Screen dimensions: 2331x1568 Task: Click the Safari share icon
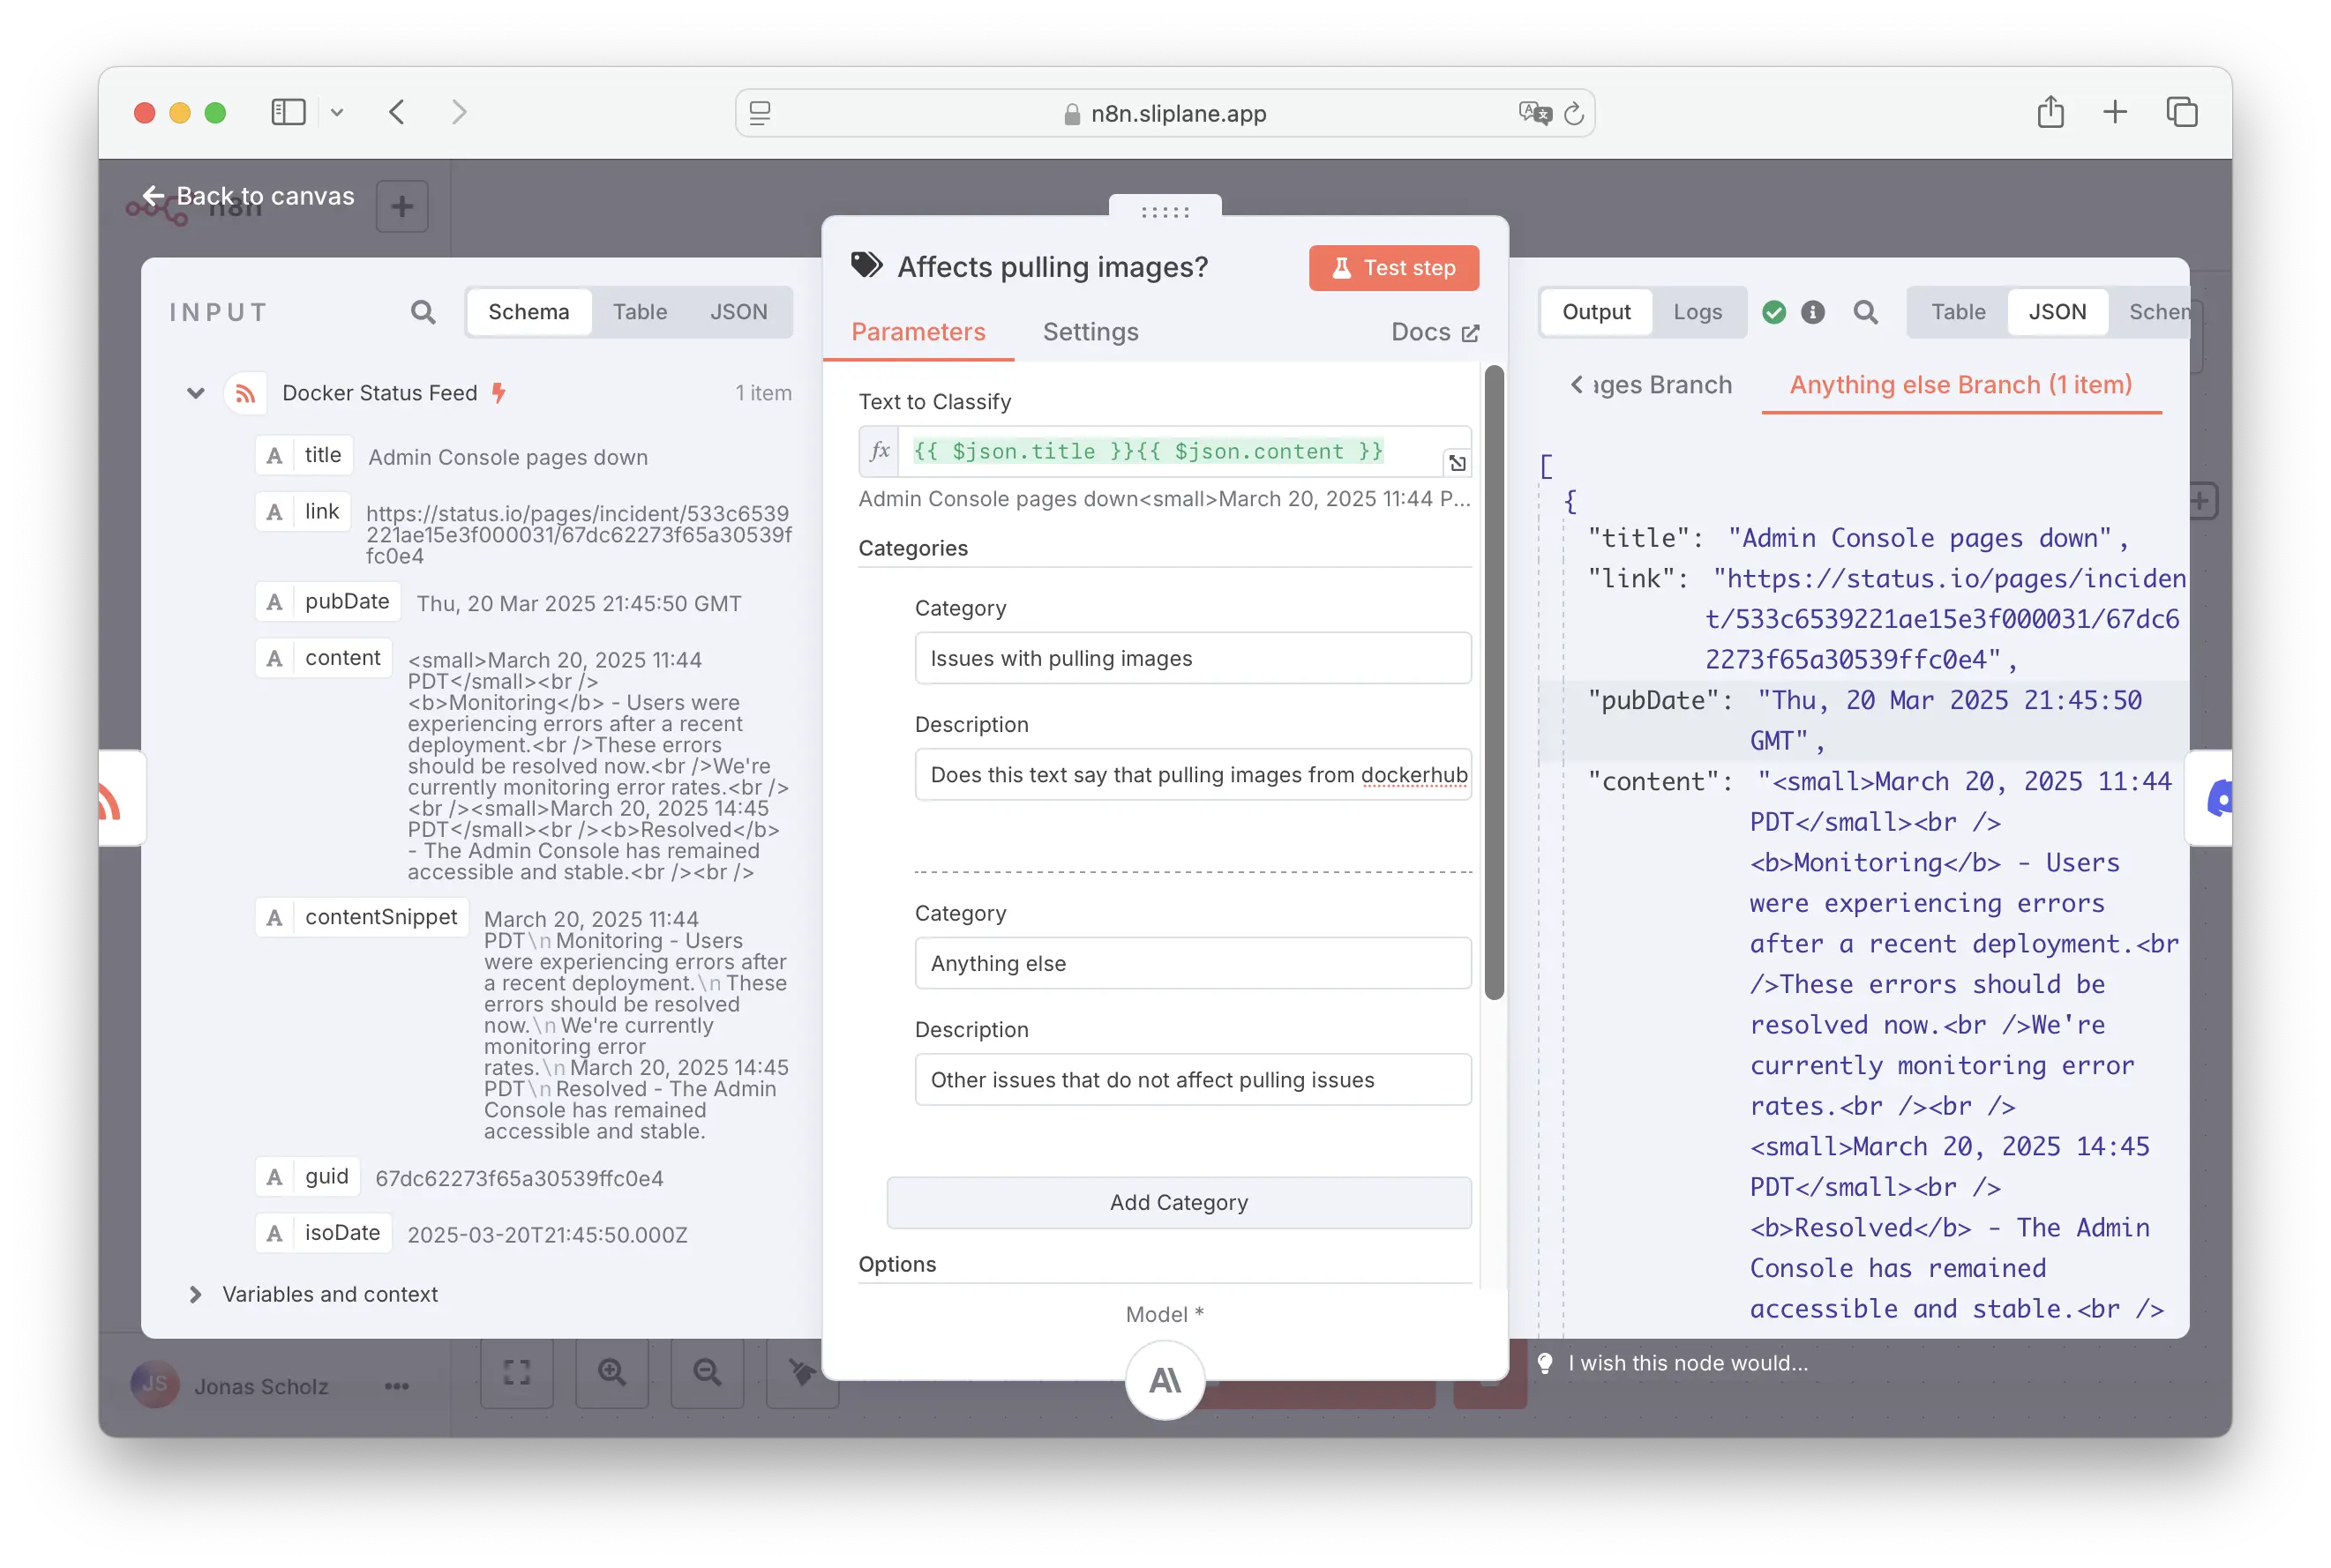click(2050, 112)
